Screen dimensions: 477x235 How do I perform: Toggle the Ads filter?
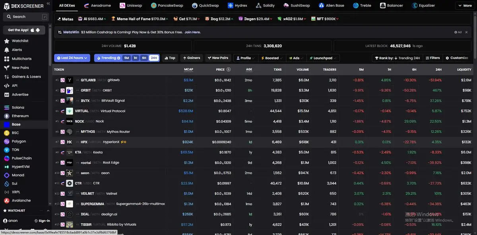pyautogui.click(x=295, y=58)
